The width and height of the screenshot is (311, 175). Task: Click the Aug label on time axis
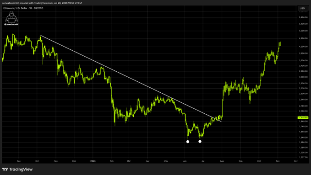click(x=222, y=161)
